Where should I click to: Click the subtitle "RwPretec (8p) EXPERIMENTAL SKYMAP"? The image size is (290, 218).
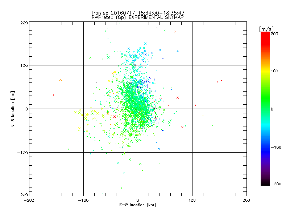click(138, 17)
